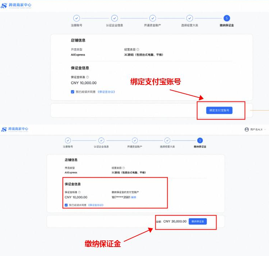Viewport: 269px width, 256px height.
Task: Toggle the 我已阅读并同意 checkbox in upper panel
Action: (x=72, y=92)
